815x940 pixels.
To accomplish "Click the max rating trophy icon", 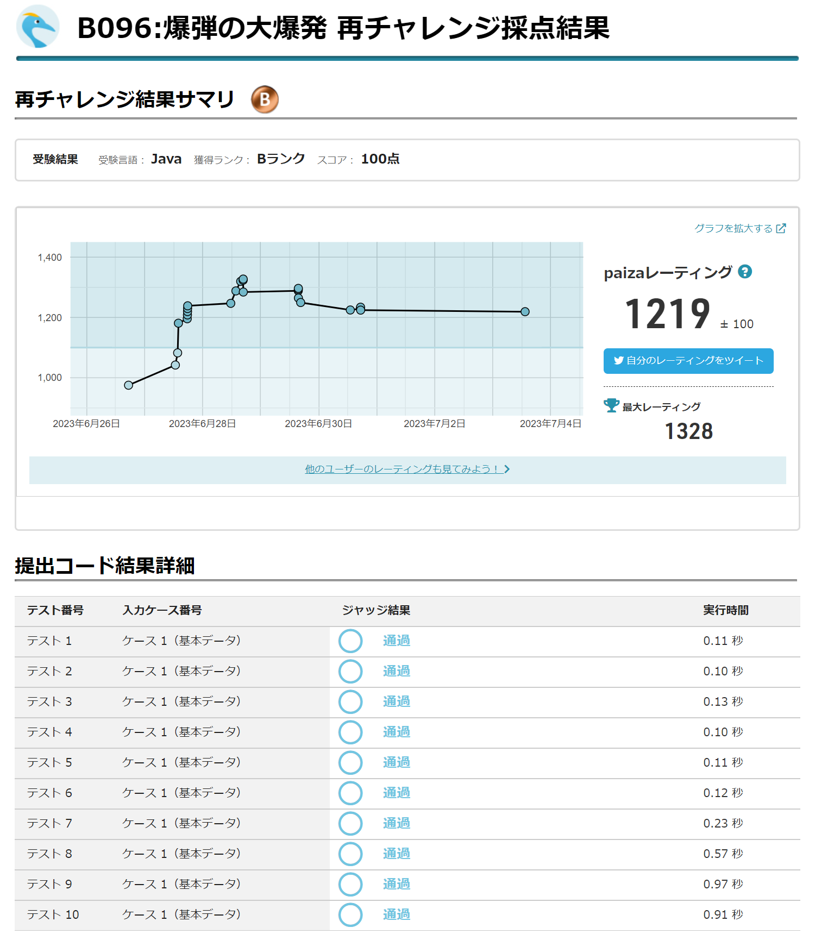I will [x=611, y=405].
